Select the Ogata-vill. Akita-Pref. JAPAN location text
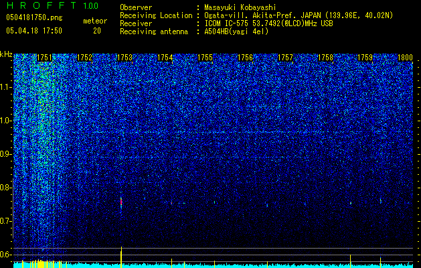 pyautogui.click(x=299, y=15)
